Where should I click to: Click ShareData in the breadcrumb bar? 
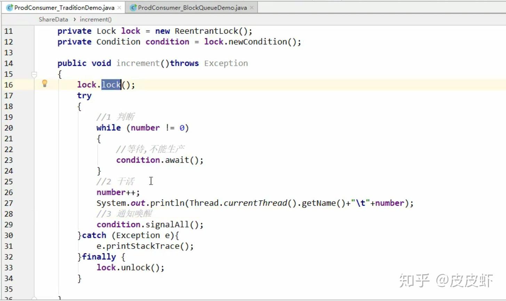tap(53, 19)
